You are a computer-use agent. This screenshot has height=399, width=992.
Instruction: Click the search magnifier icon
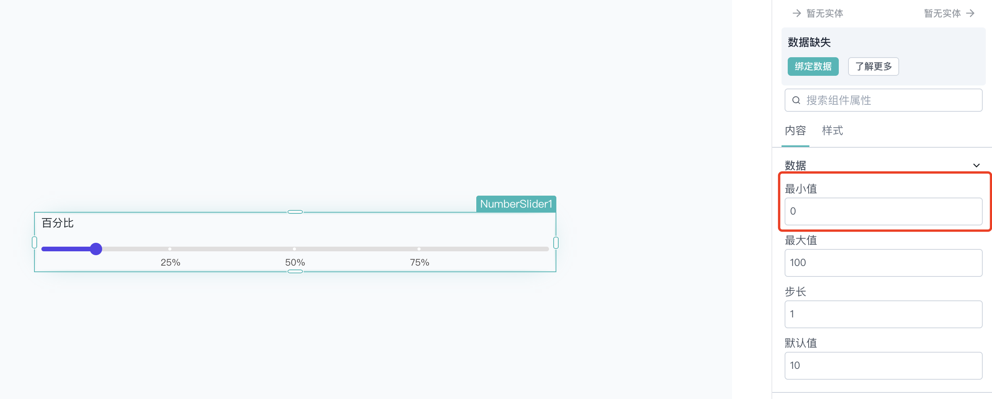pos(796,101)
